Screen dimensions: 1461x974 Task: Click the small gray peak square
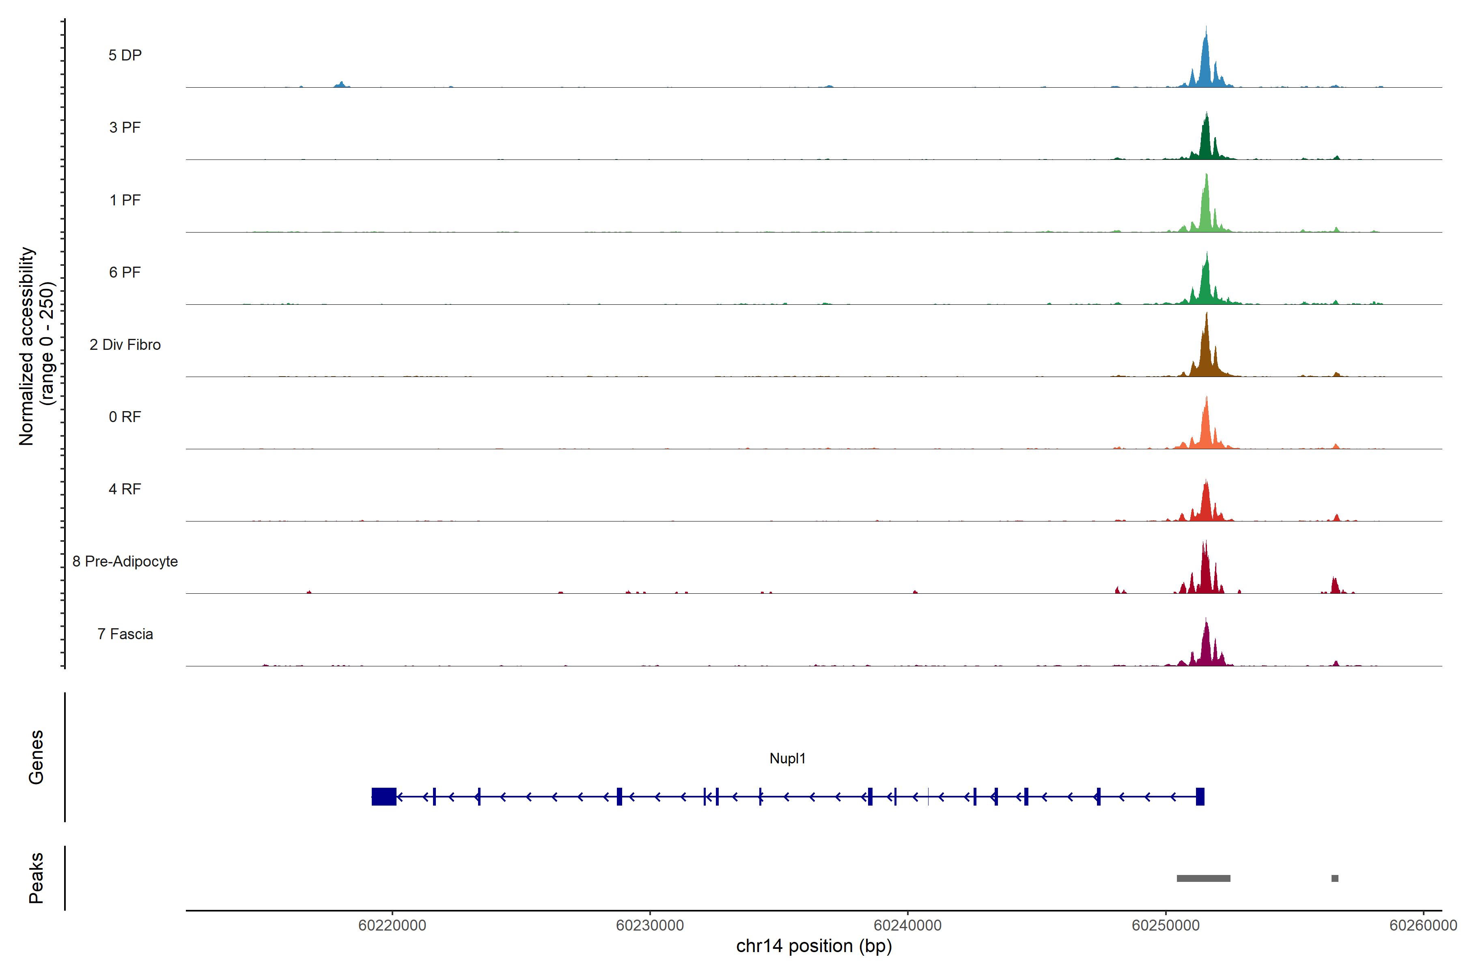point(1335,878)
